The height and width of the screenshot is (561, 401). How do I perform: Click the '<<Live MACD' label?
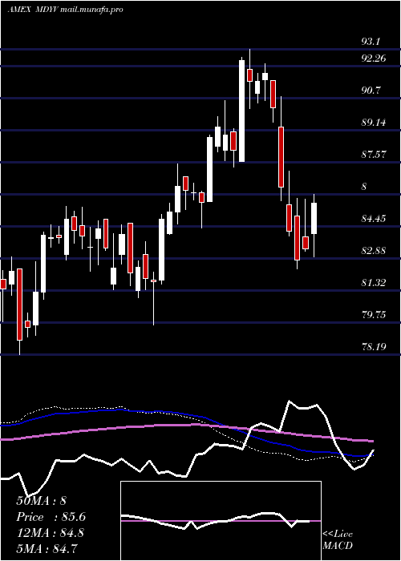click(338, 539)
